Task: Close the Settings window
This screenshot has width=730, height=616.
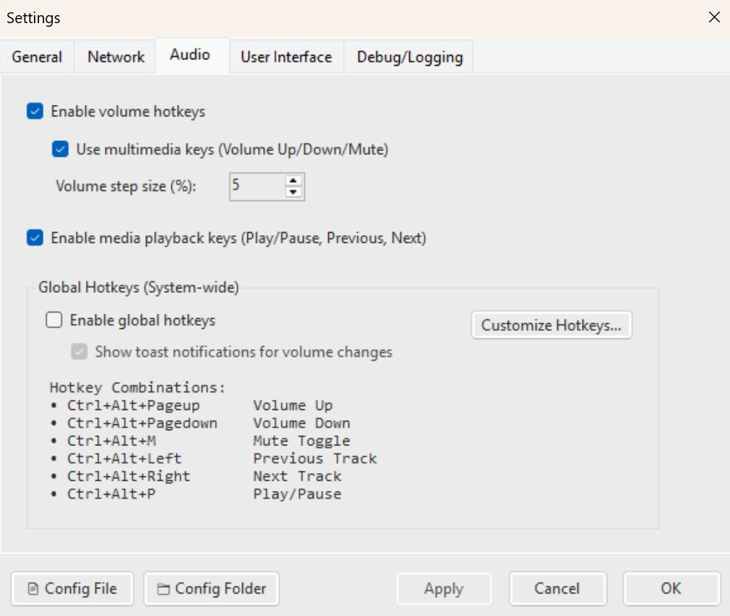Action: pos(714,17)
